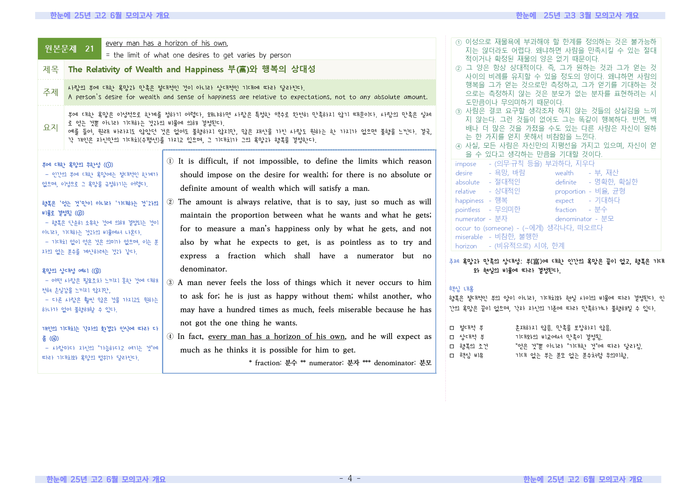Click circled number ② in the English passage

(x=170, y=202)
